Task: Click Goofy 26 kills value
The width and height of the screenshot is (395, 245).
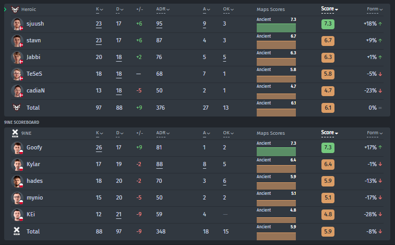Action: (x=99, y=148)
